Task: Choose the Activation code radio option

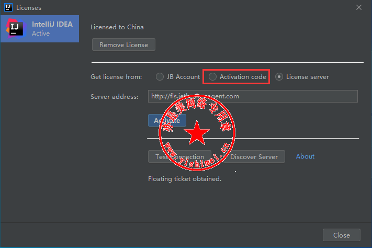Action: (212, 77)
